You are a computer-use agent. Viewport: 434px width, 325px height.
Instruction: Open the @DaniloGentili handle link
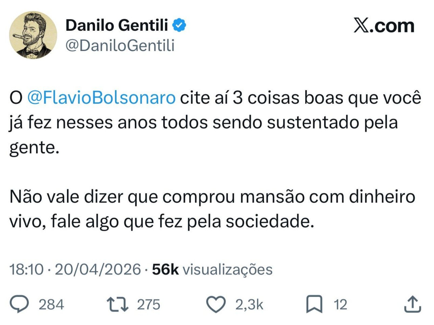120,45
